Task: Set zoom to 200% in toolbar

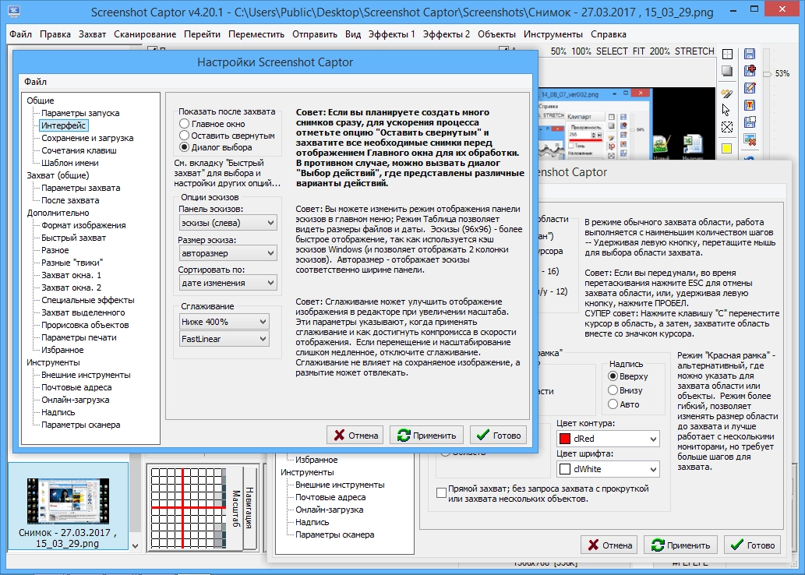Action: point(660,51)
